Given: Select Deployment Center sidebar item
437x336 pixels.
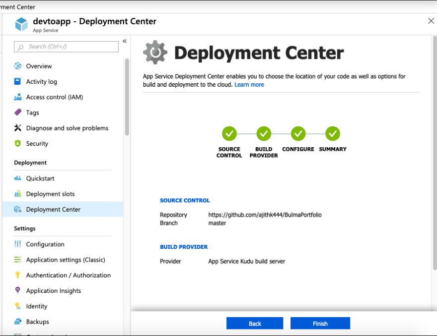Looking at the screenshot, I should point(63,209).
